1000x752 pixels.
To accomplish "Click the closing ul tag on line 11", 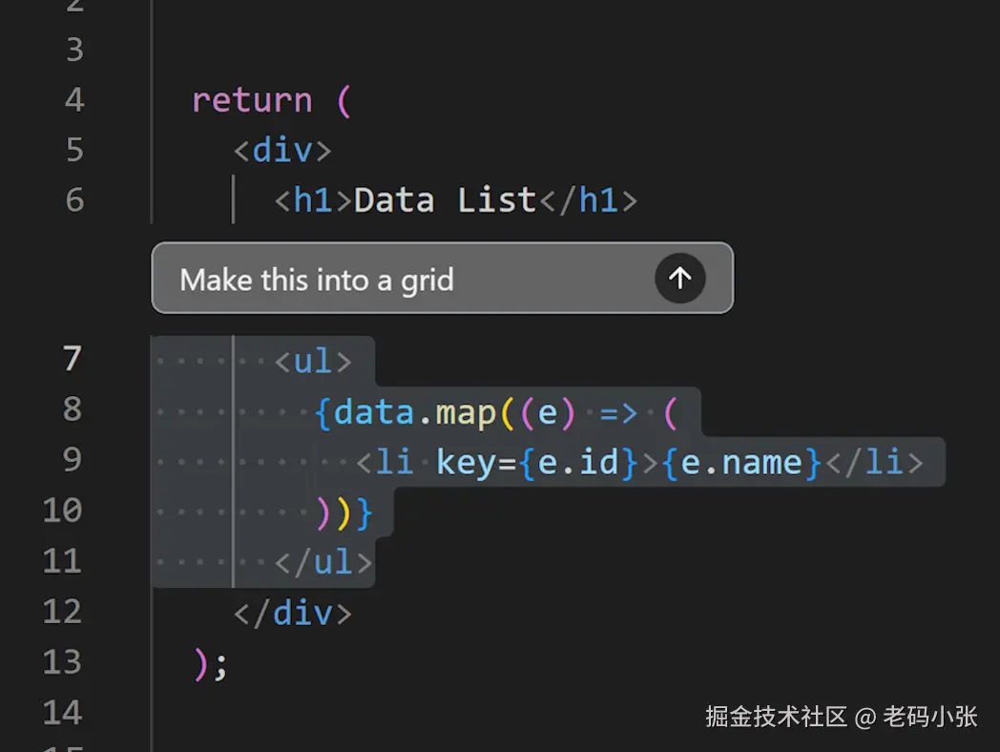I will click(x=323, y=562).
